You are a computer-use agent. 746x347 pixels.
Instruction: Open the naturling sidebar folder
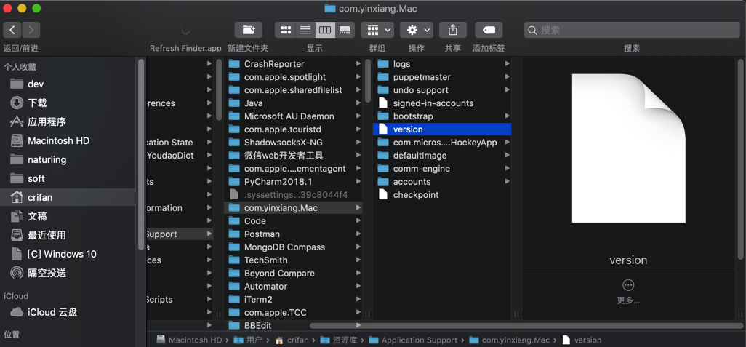(68, 159)
